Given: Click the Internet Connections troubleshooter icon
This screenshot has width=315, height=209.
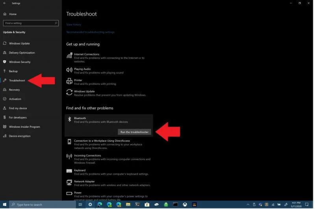Looking at the screenshot, I should [69, 55].
